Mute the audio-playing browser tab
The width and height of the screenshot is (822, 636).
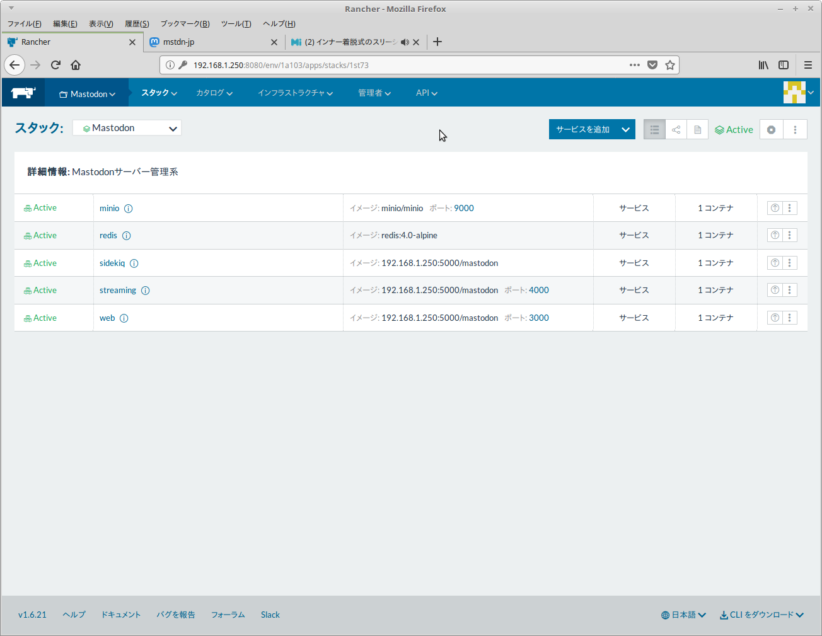pyautogui.click(x=405, y=42)
